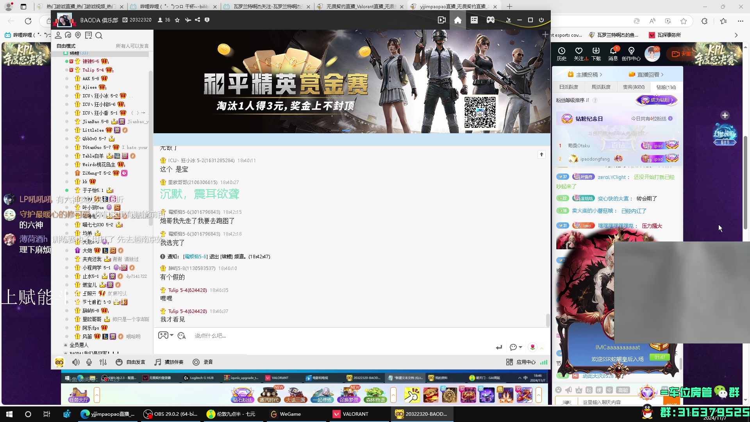Click the speaker volume icon in YY bottom bar
The width and height of the screenshot is (750, 422).
[x=76, y=362]
